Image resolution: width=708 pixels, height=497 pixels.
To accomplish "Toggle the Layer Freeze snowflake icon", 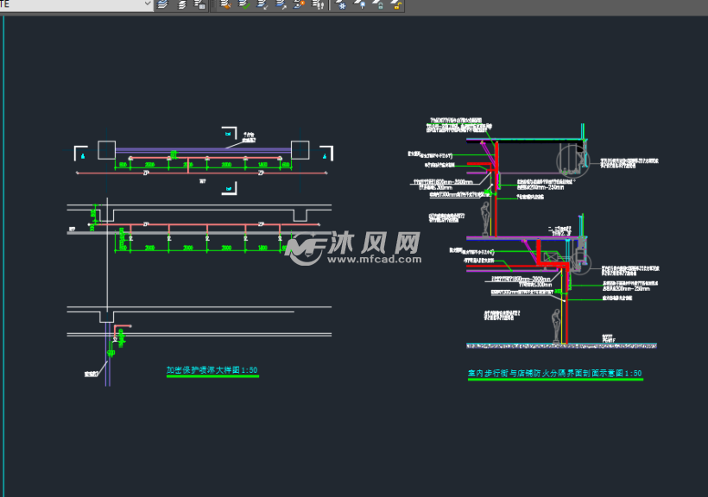I will click(x=341, y=4).
